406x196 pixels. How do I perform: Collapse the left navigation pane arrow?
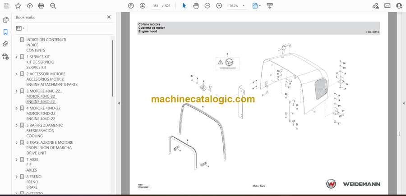click(x=119, y=103)
